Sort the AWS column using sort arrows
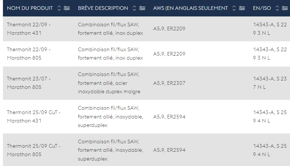 click(x=234, y=8)
